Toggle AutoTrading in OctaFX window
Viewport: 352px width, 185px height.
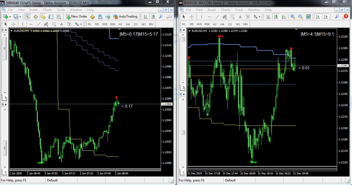pyautogui.click(x=125, y=17)
